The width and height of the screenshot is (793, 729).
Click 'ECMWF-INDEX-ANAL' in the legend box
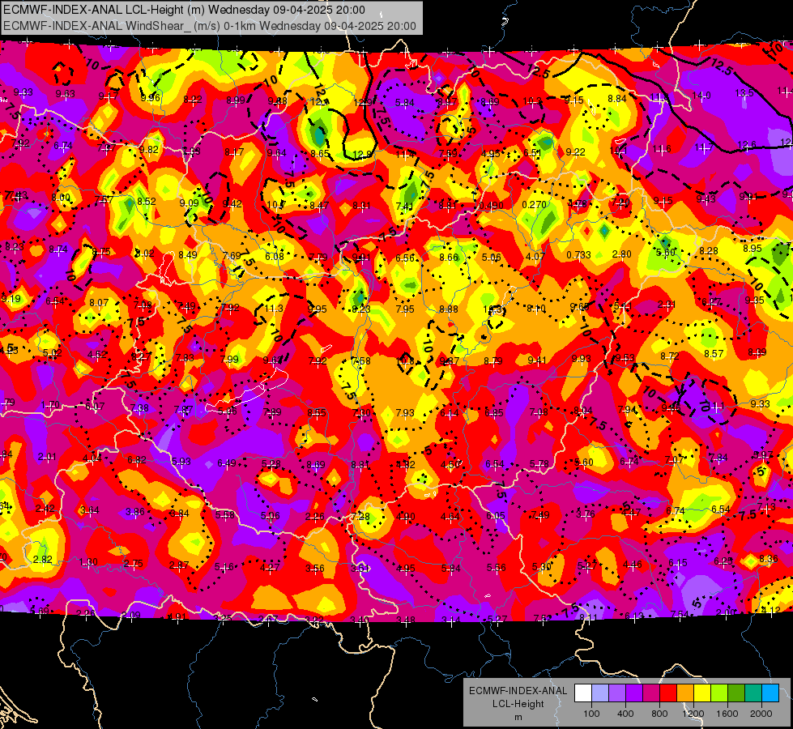pyautogui.click(x=518, y=691)
